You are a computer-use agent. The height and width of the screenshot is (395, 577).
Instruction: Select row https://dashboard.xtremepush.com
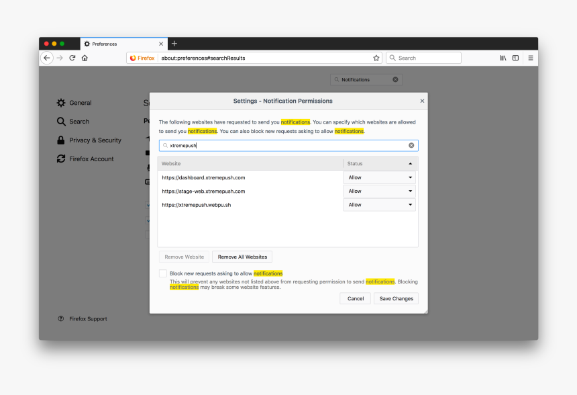[x=251, y=177]
